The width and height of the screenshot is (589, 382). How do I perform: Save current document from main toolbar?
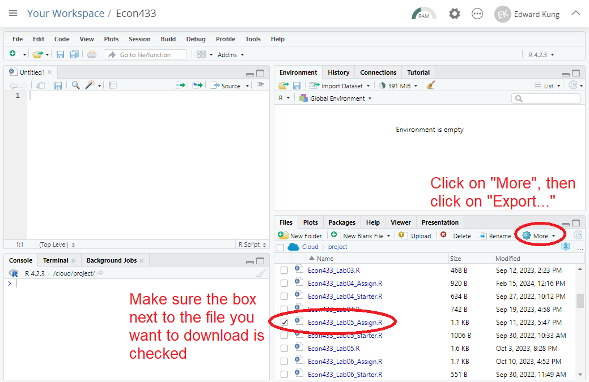pyautogui.click(x=60, y=55)
